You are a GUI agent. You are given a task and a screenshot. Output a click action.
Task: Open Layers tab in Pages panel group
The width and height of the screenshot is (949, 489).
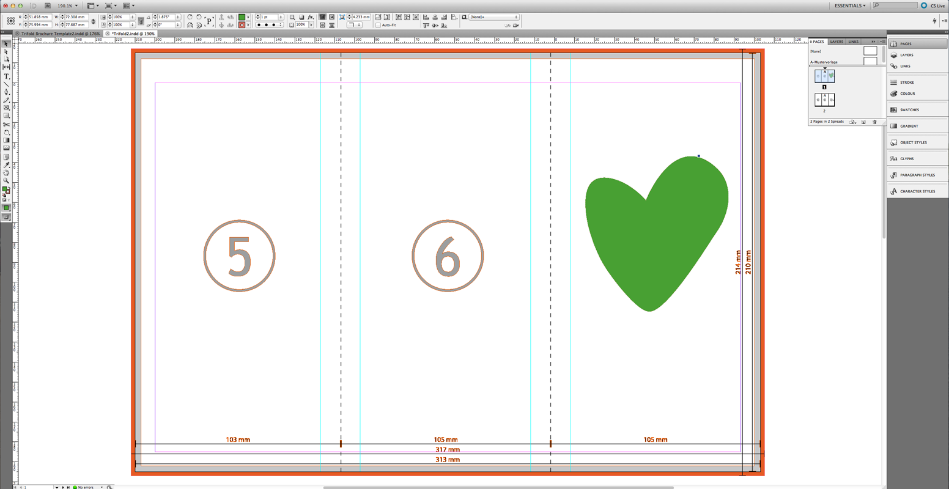pos(836,42)
